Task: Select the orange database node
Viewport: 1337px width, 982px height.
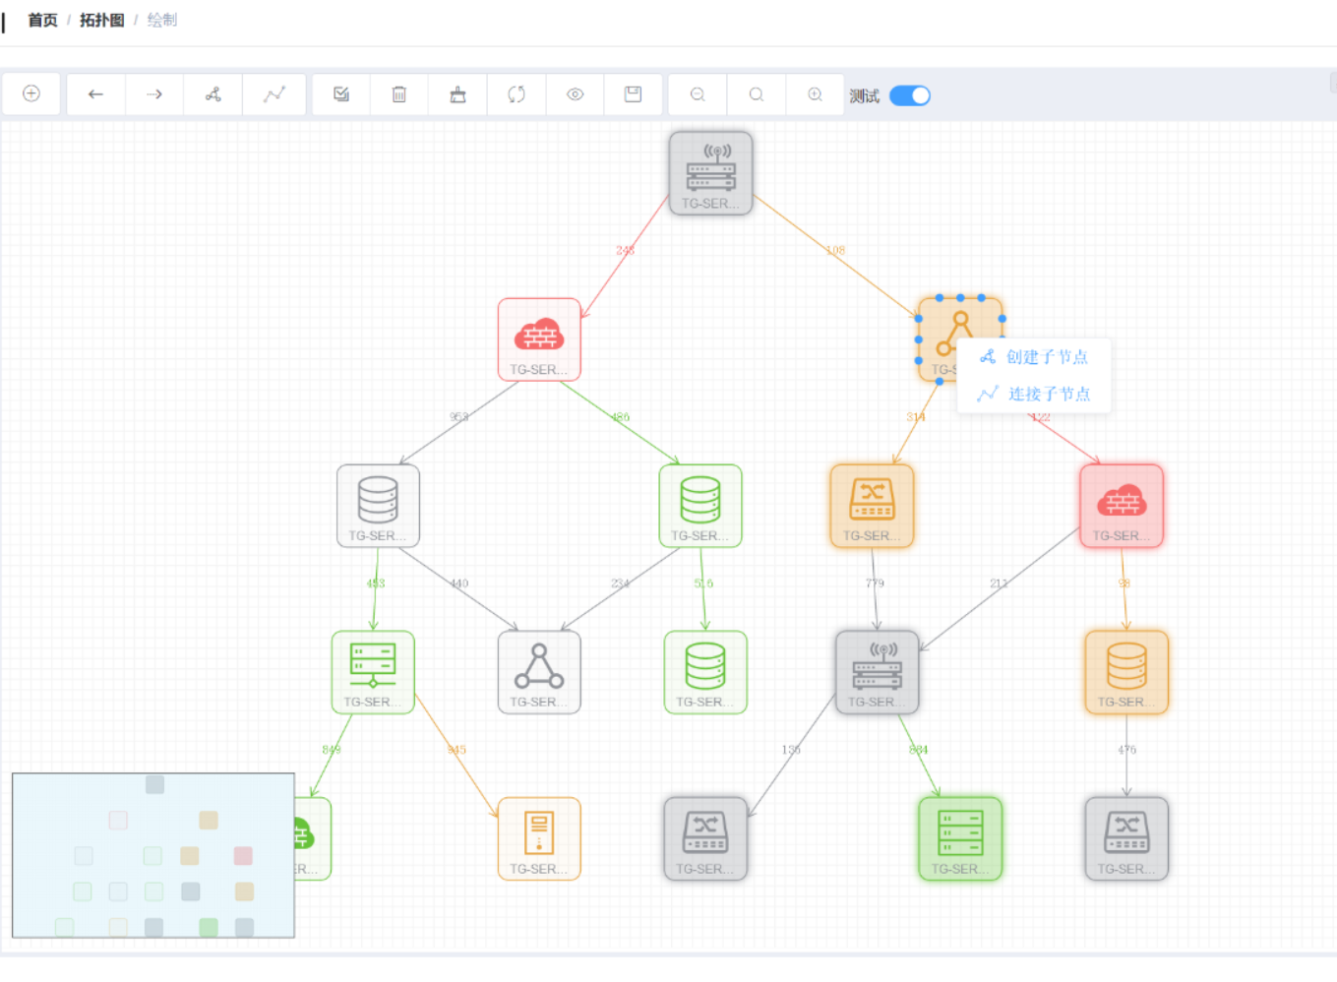Action: click(x=1126, y=672)
